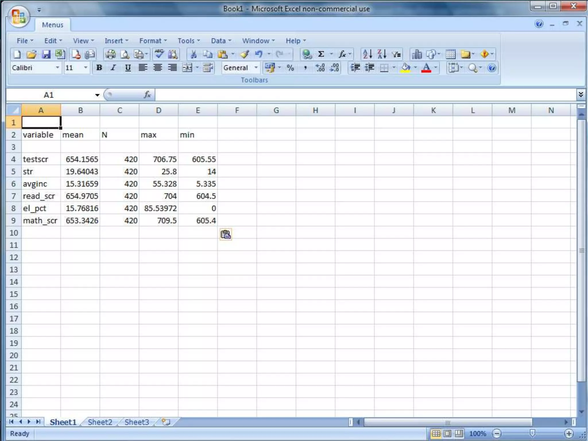588x441 pixels.
Task: Click the Office button
Action: [x=19, y=17]
